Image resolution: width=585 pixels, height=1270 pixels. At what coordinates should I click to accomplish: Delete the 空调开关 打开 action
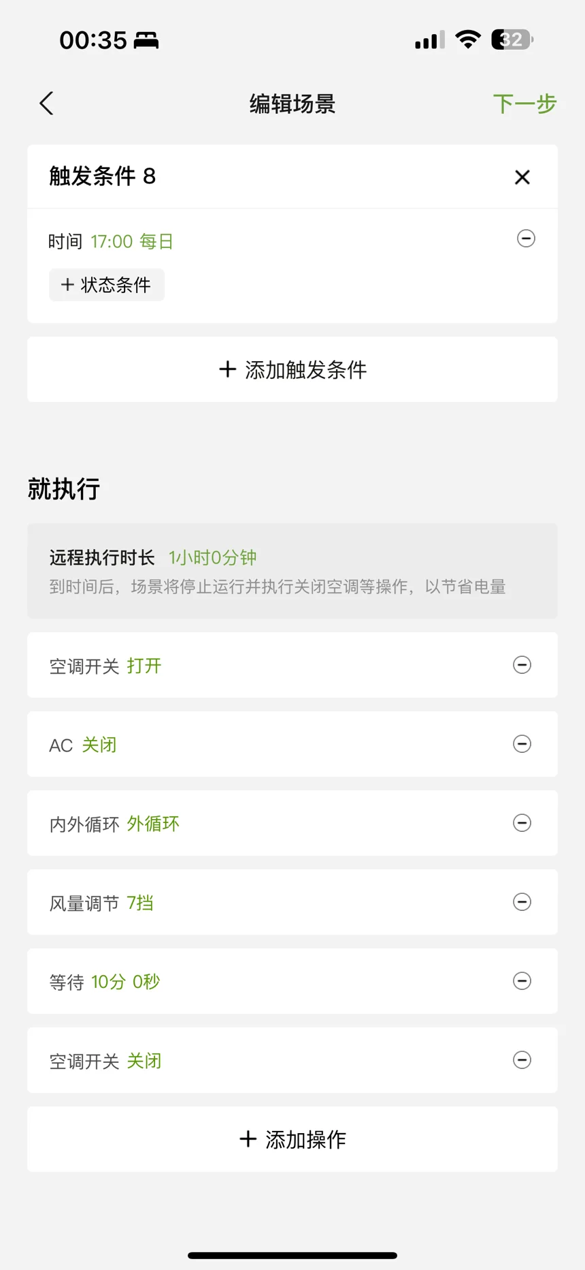coord(522,665)
